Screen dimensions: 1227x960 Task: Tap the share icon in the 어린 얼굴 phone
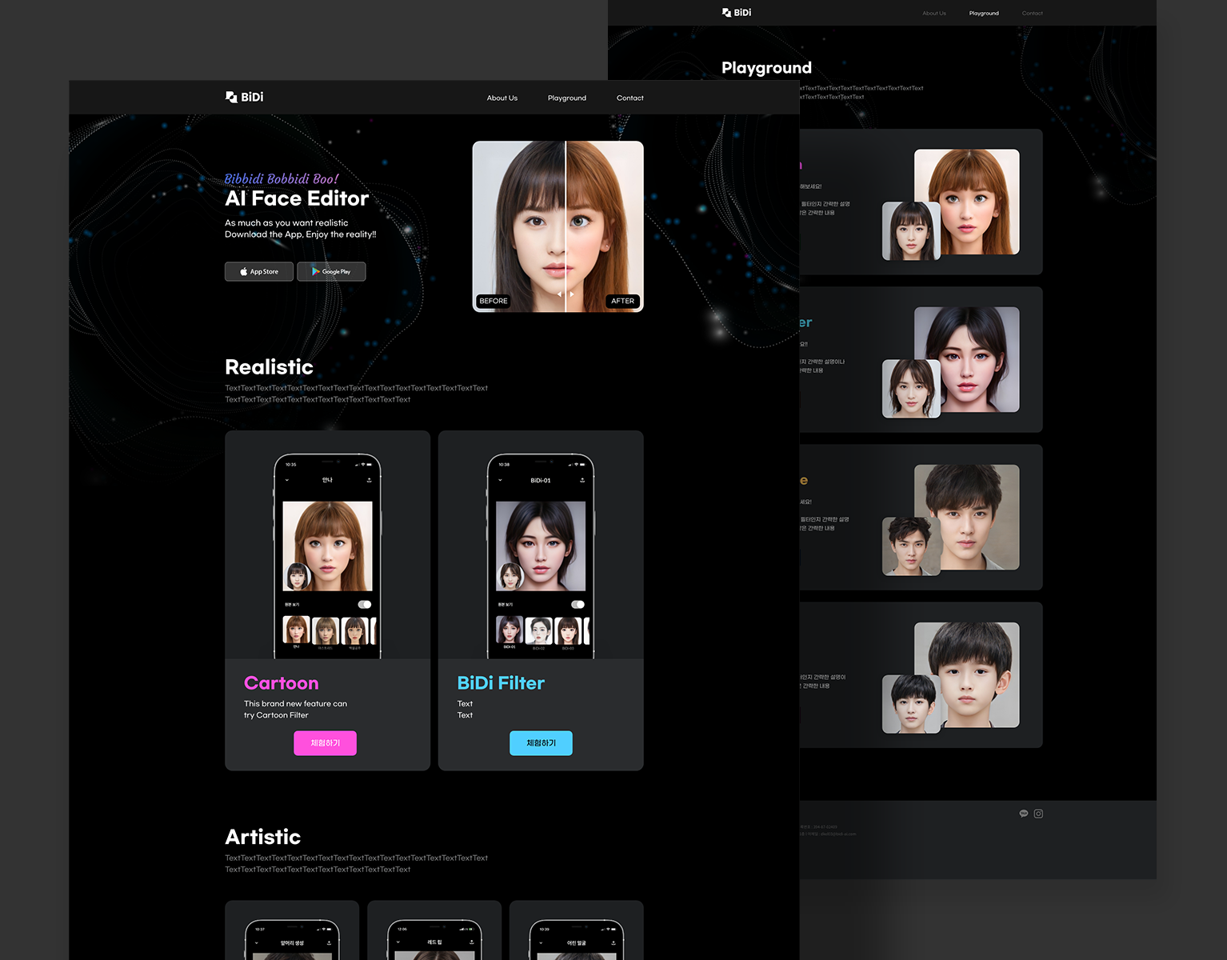pos(613,942)
